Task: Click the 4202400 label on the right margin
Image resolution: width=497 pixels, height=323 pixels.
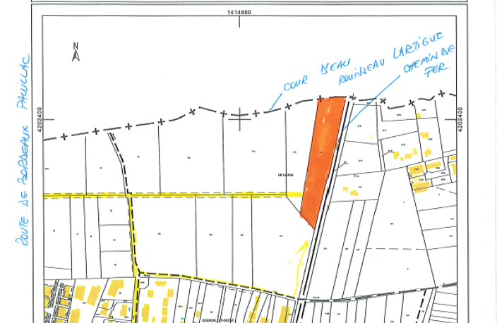Action: click(x=460, y=120)
